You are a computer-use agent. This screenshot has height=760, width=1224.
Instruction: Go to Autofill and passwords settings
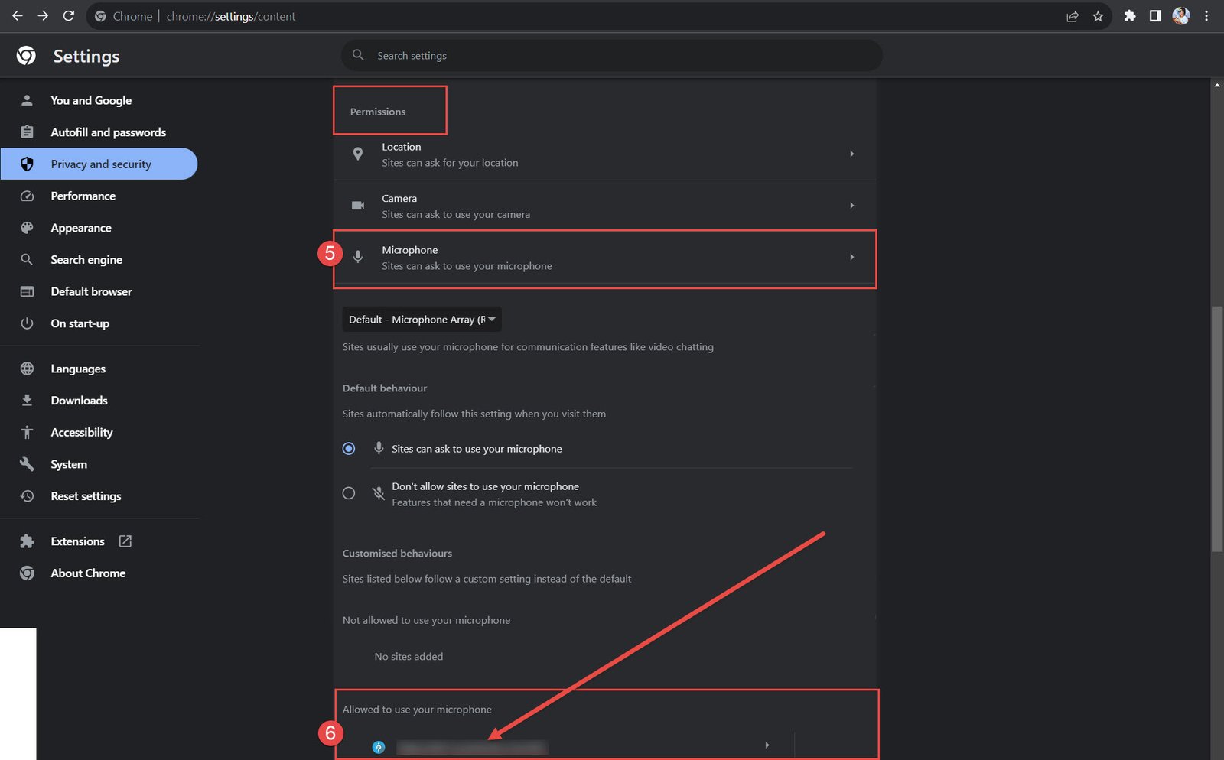click(108, 132)
